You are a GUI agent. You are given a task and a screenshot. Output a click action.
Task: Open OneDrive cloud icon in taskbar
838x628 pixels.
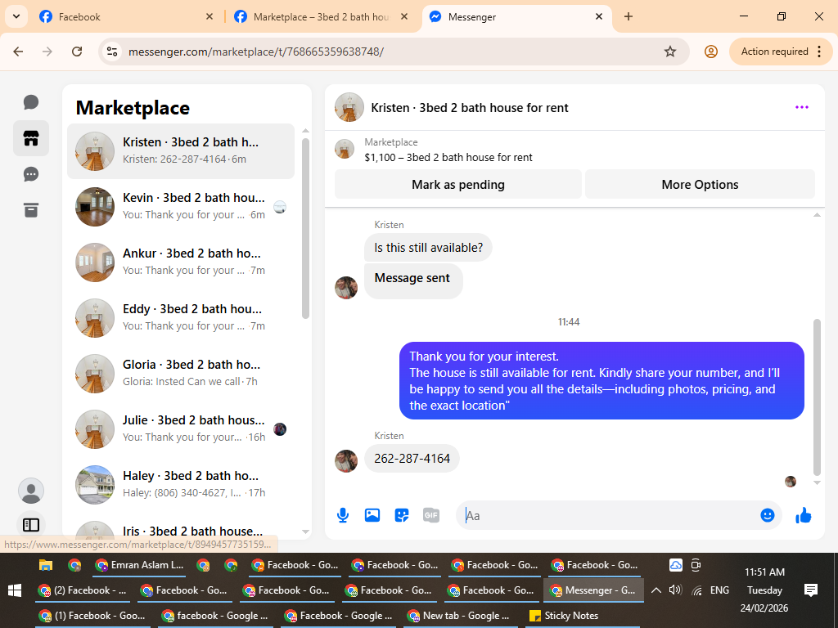(675, 565)
